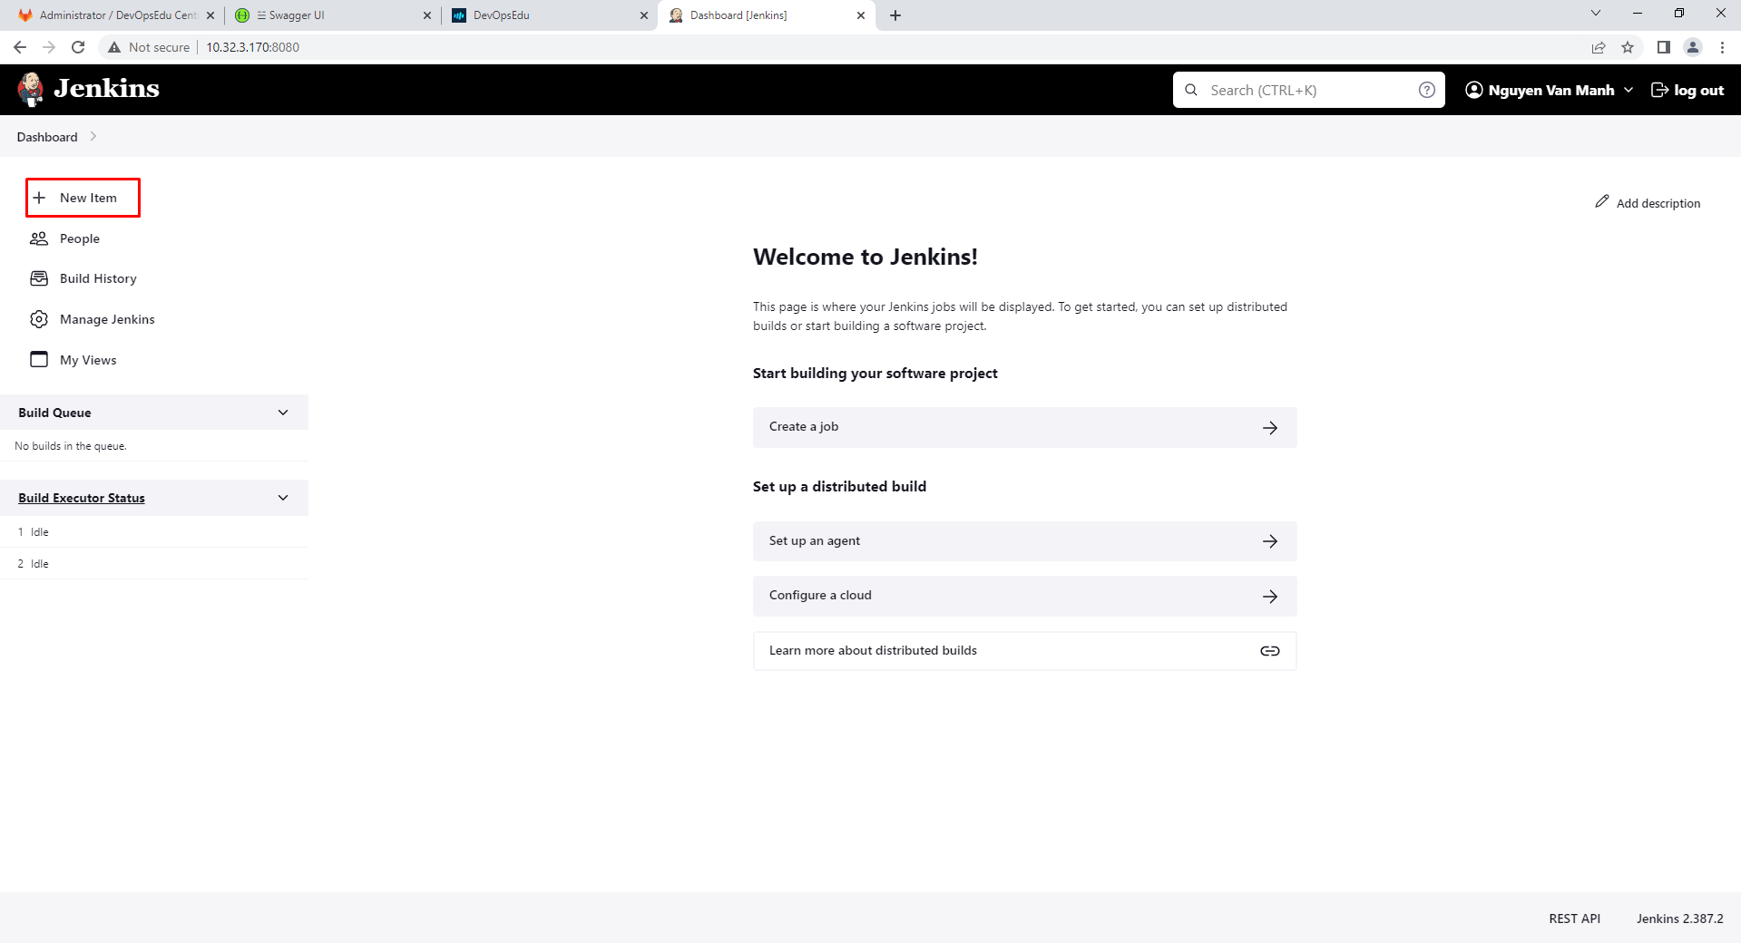Click the arrow on Create a job

click(x=1270, y=427)
